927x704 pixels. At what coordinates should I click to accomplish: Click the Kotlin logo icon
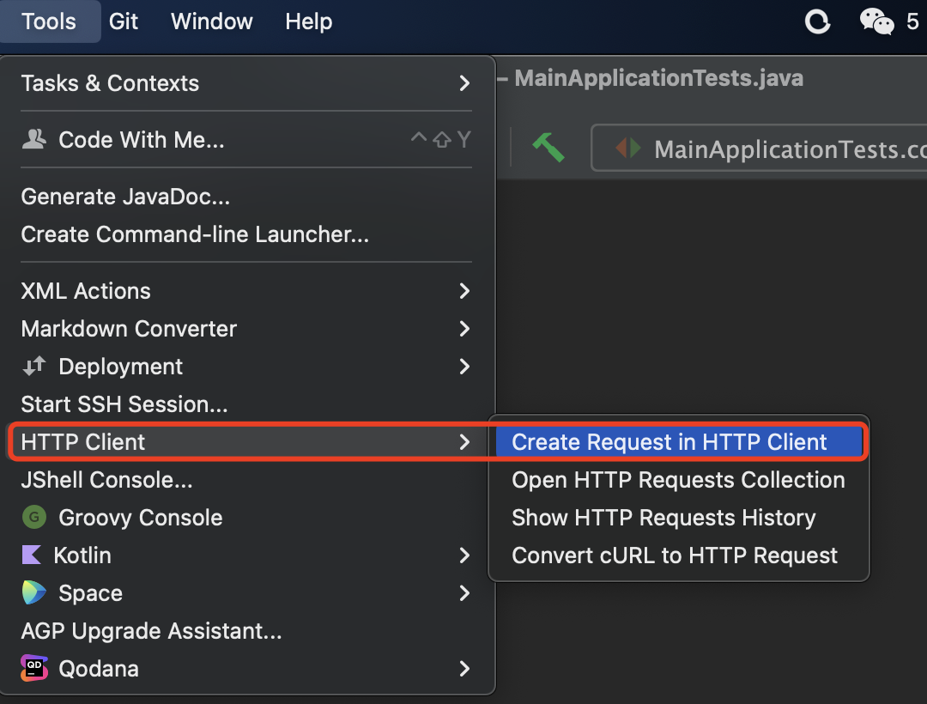tap(32, 555)
